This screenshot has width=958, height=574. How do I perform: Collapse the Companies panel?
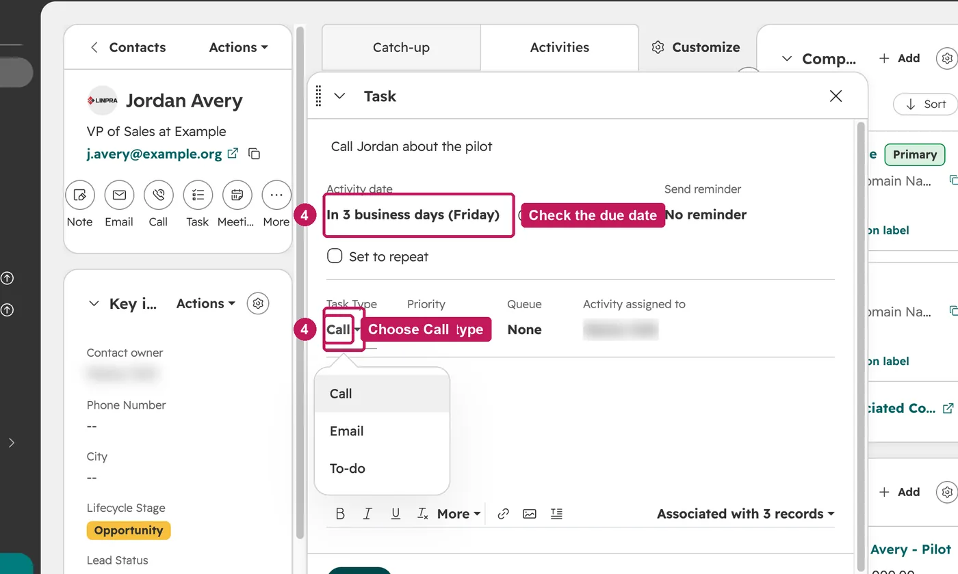(x=787, y=59)
